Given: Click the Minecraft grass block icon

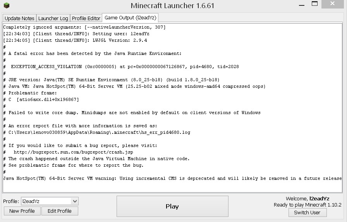Looking at the screenshot, I should coord(7,5).
